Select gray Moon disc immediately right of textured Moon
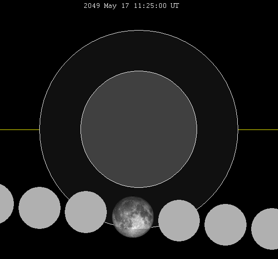 click(179, 221)
